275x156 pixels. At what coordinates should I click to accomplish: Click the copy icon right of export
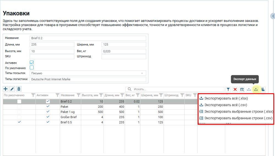(263, 89)
